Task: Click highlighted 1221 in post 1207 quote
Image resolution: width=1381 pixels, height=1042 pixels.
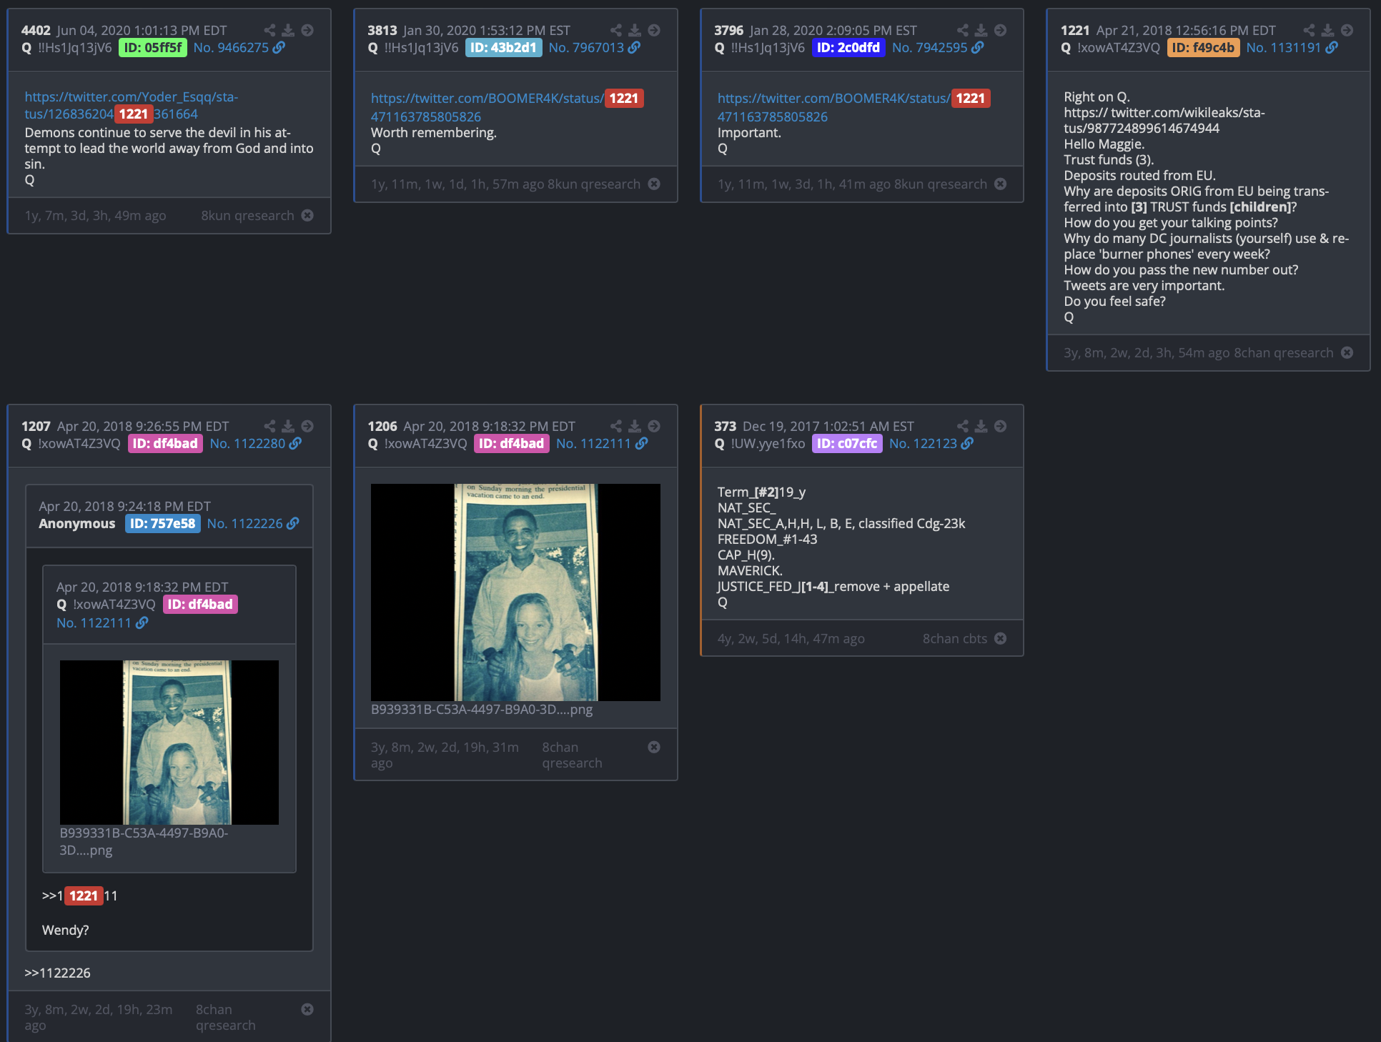Action: point(83,895)
